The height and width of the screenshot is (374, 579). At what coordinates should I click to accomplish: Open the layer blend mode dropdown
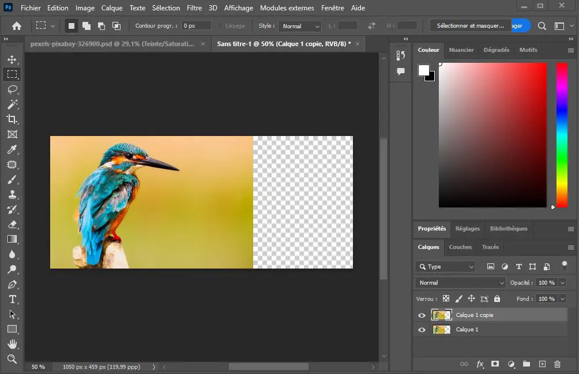(x=460, y=283)
